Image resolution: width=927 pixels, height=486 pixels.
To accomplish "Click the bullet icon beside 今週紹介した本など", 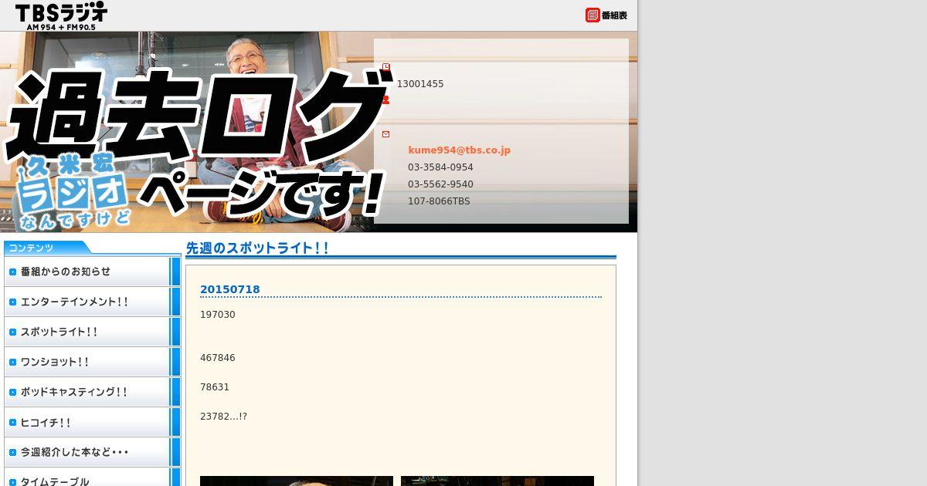I will pyautogui.click(x=12, y=453).
